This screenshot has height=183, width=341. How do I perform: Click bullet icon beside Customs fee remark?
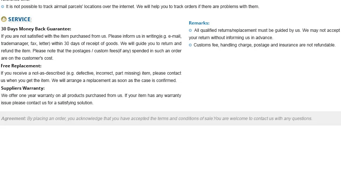[x=190, y=45]
